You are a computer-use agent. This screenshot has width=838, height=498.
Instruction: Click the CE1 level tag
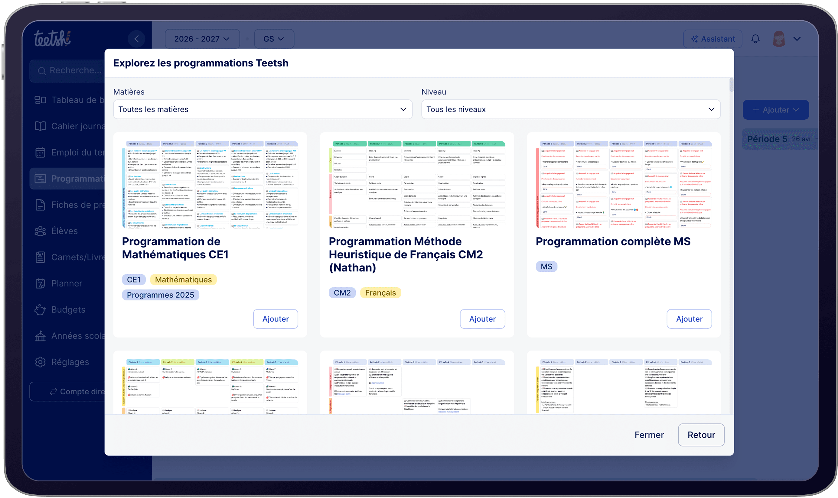coord(134,280)
